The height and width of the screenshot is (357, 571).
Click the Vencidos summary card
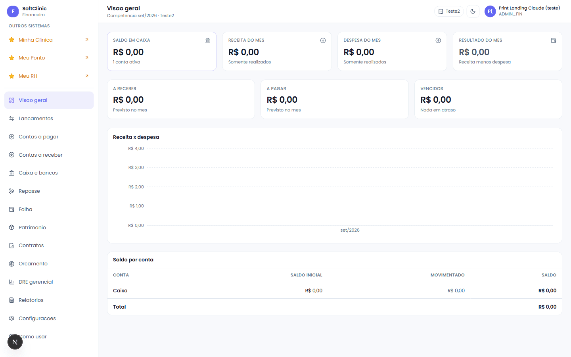488,99
